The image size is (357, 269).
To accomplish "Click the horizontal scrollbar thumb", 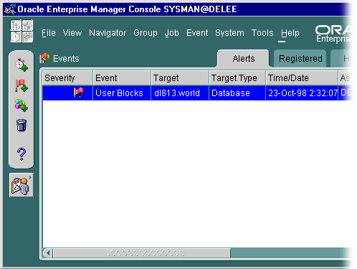I will pyautogui.click(x=142, y=253).
